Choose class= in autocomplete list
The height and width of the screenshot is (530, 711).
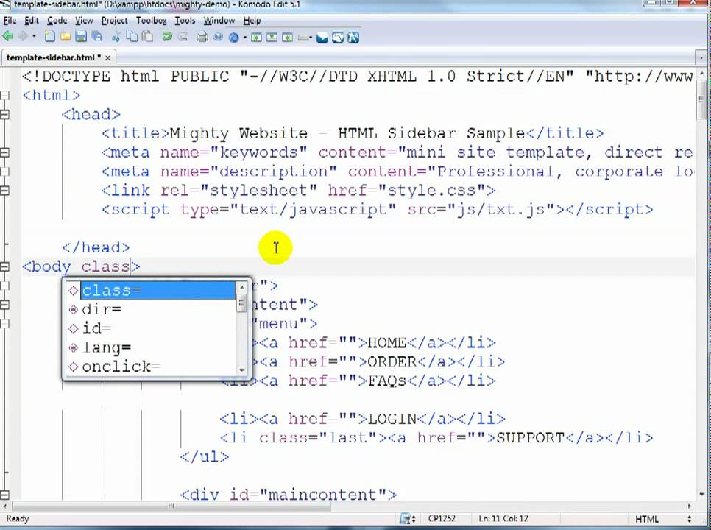[x=151, y=290]
